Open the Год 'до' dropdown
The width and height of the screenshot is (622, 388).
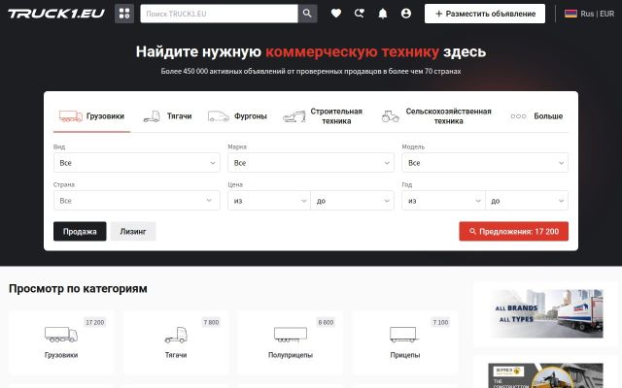[527, 201]
